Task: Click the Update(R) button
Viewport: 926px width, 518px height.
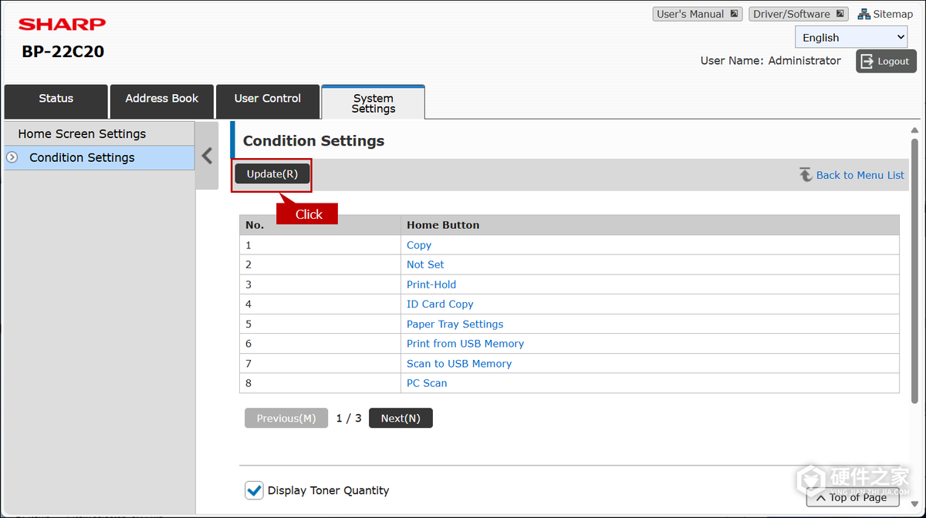Action: pos(272,174)
